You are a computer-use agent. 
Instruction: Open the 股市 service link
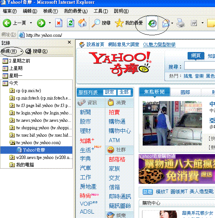[85, 121]
